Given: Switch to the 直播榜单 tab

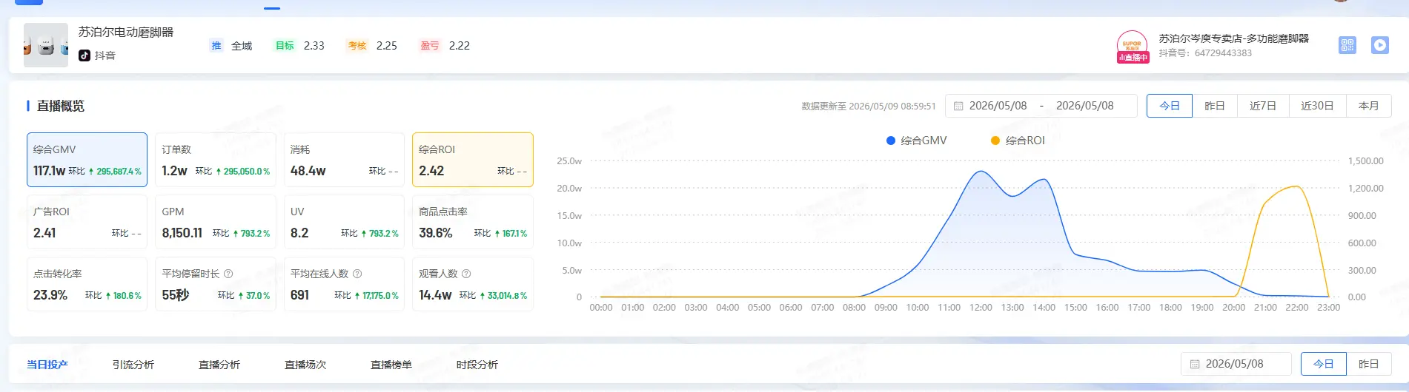Looking at the screenshot, I should pyautogui.click(x=391, y=365).
